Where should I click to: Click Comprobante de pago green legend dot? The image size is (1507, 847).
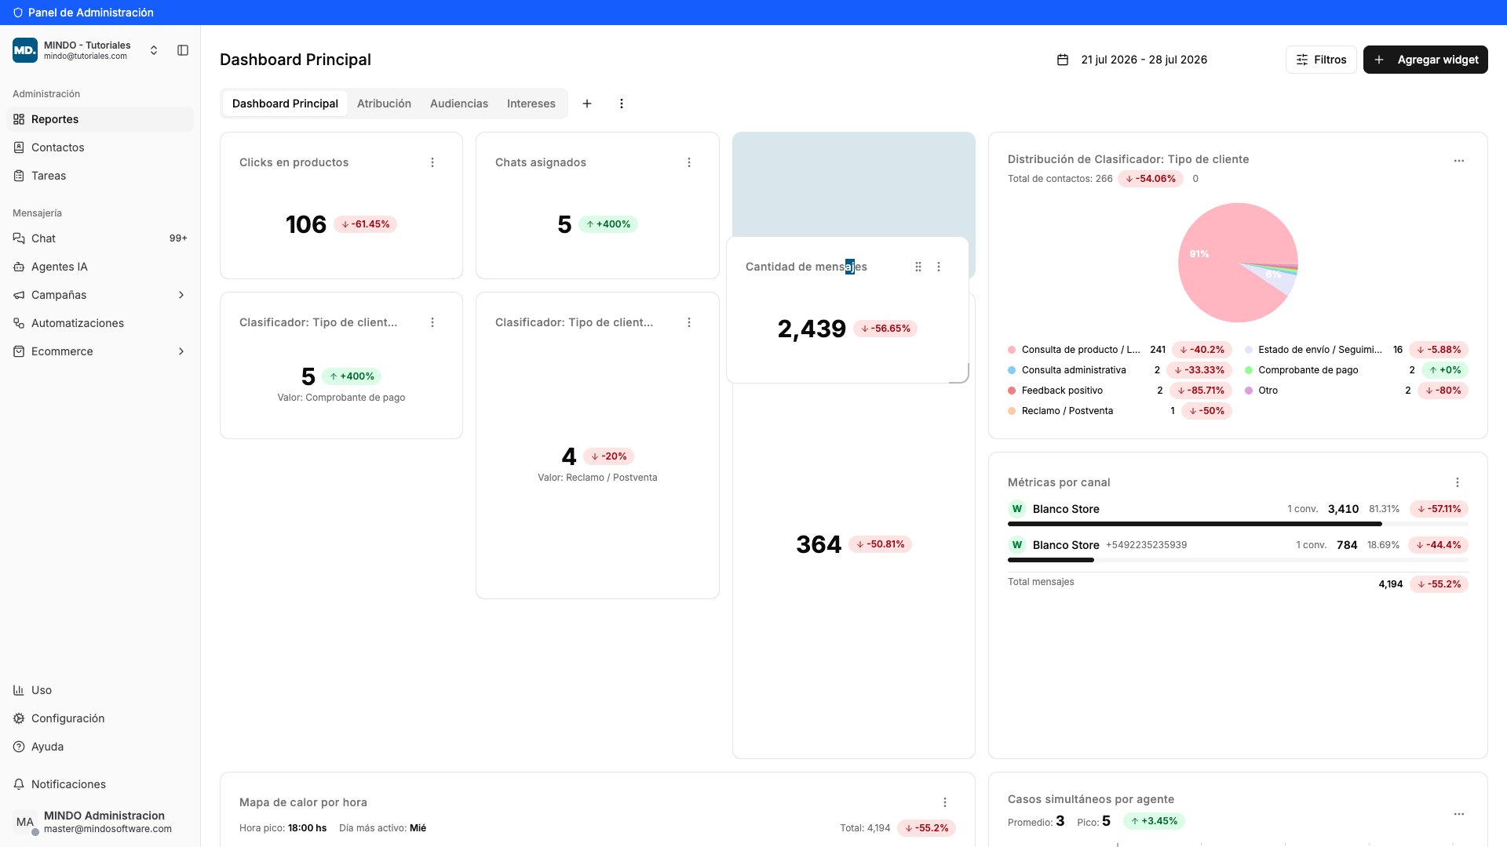click(x=1249, y=370)
